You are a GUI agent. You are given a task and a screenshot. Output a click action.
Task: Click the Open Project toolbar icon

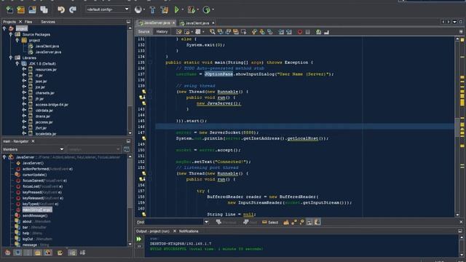point(32,9)
